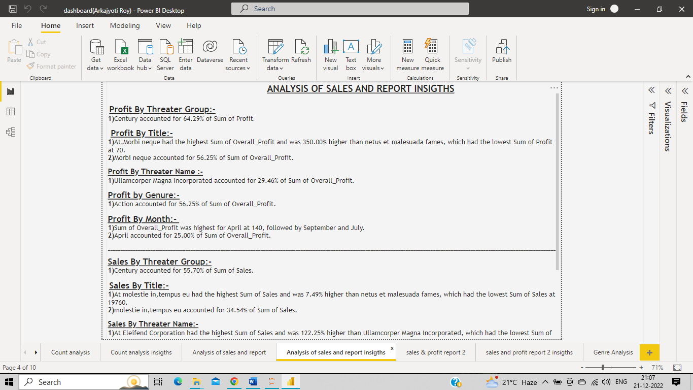Publish the dashboard report
Image resolution: width=693 pixels, height=390 pixels.
coord(501,54)
